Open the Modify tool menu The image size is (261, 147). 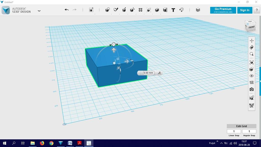(x=132, y=10)
